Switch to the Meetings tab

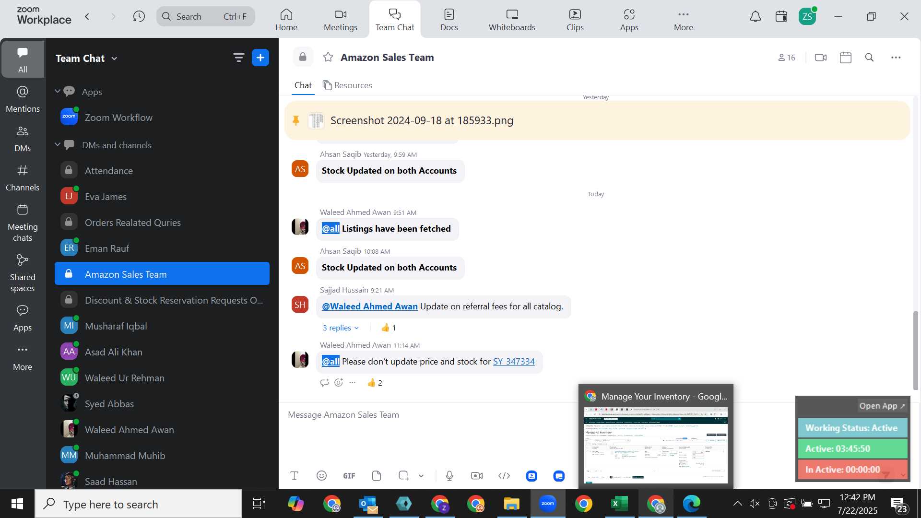click(x=341, y=20)
